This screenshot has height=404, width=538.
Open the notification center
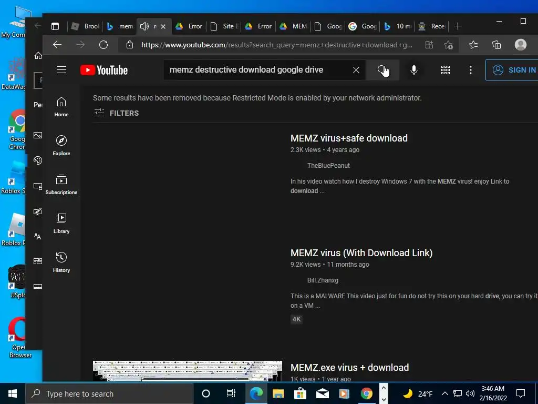click(x=521, y=393)
